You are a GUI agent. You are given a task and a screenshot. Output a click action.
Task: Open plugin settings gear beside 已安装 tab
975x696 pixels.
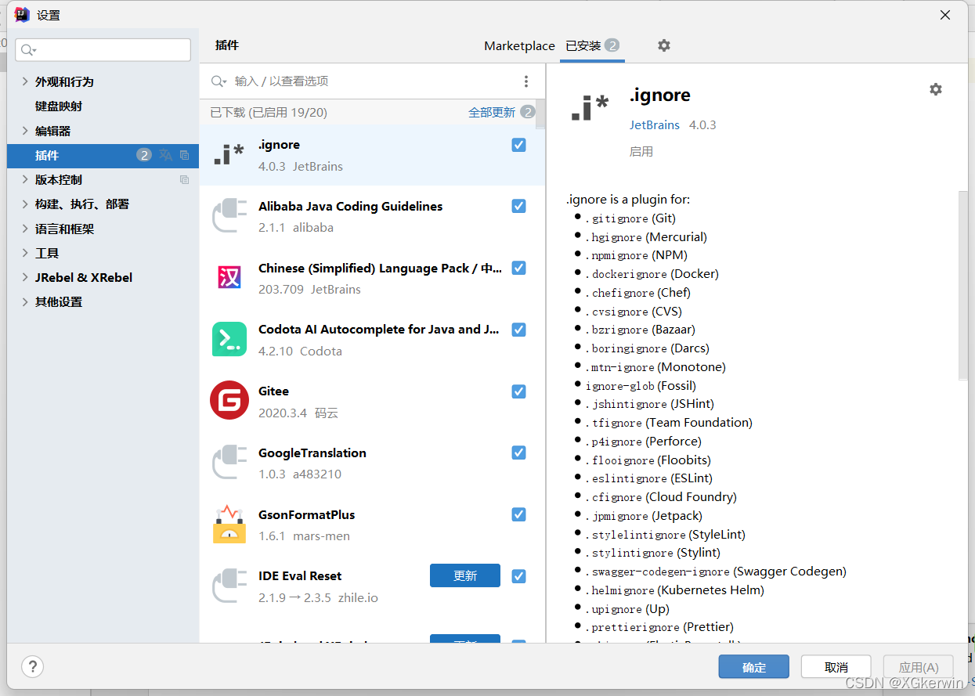click(x=664, y=45)
